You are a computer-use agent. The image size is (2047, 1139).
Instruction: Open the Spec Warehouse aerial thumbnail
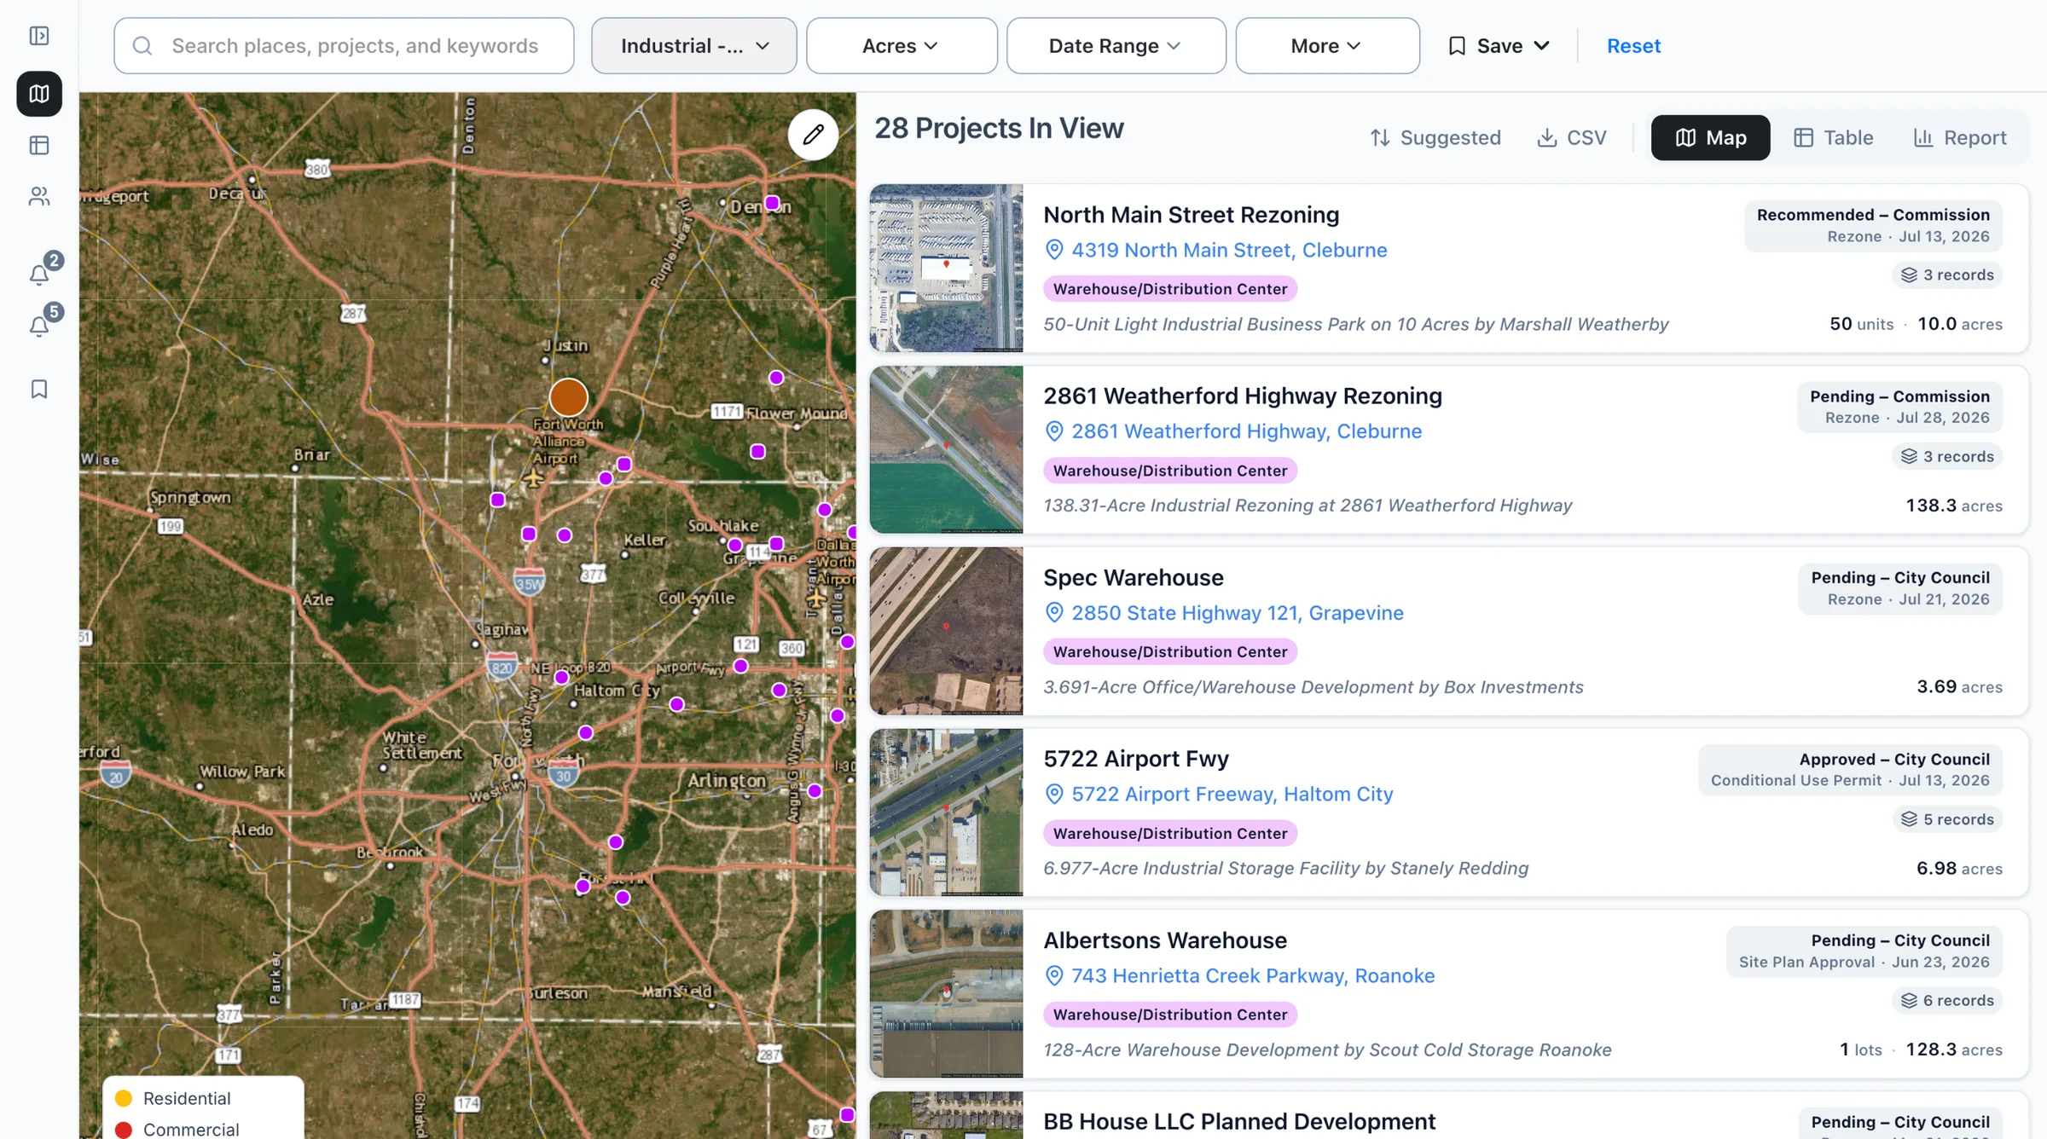946,631
